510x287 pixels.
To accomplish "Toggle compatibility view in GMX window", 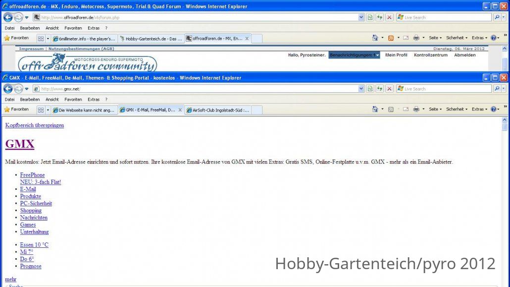I will point(370,89).
